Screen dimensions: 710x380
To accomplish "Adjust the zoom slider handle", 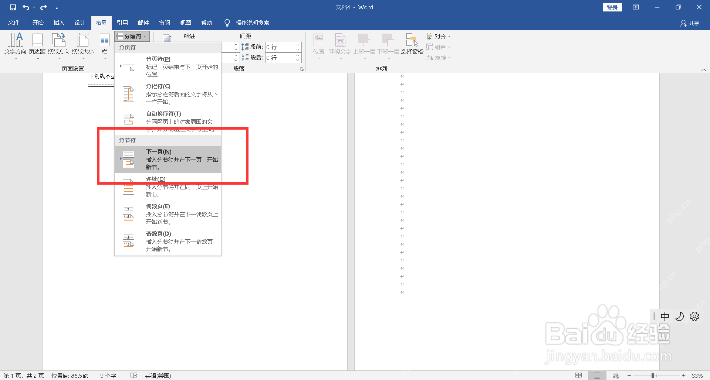I will tap(653, 376).
